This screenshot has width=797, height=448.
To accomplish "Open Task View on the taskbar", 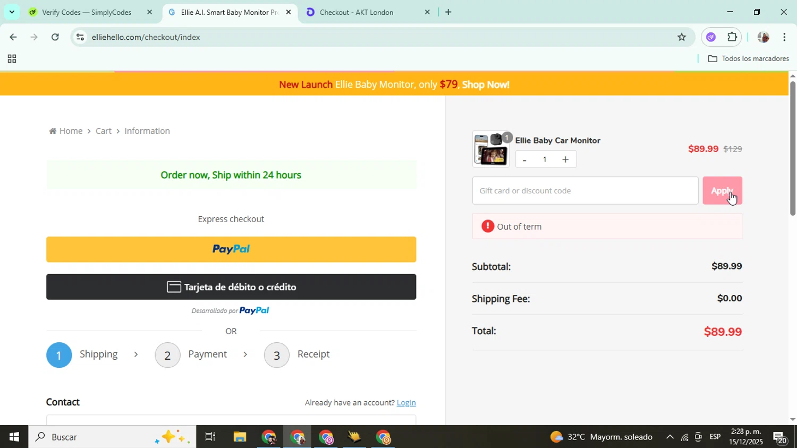I will [210, 437].
